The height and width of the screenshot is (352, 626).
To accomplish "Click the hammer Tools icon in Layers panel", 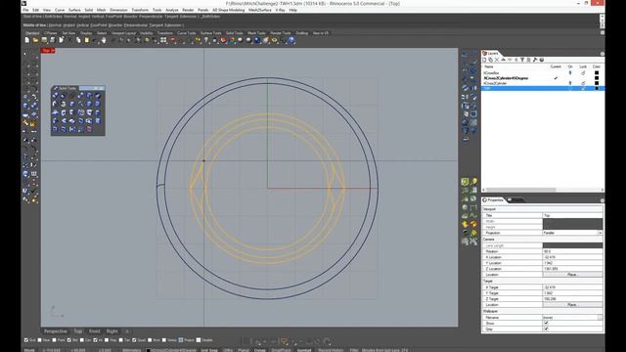I will [535, 60].
